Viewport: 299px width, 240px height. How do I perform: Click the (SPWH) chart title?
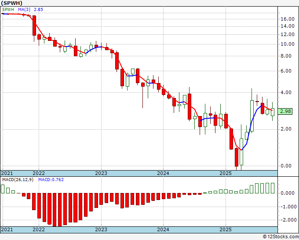pyautogui.click(x=11, y=3)
